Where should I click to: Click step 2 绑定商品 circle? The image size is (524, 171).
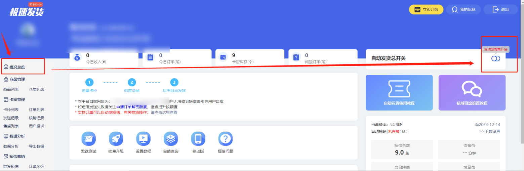[132, 82]
